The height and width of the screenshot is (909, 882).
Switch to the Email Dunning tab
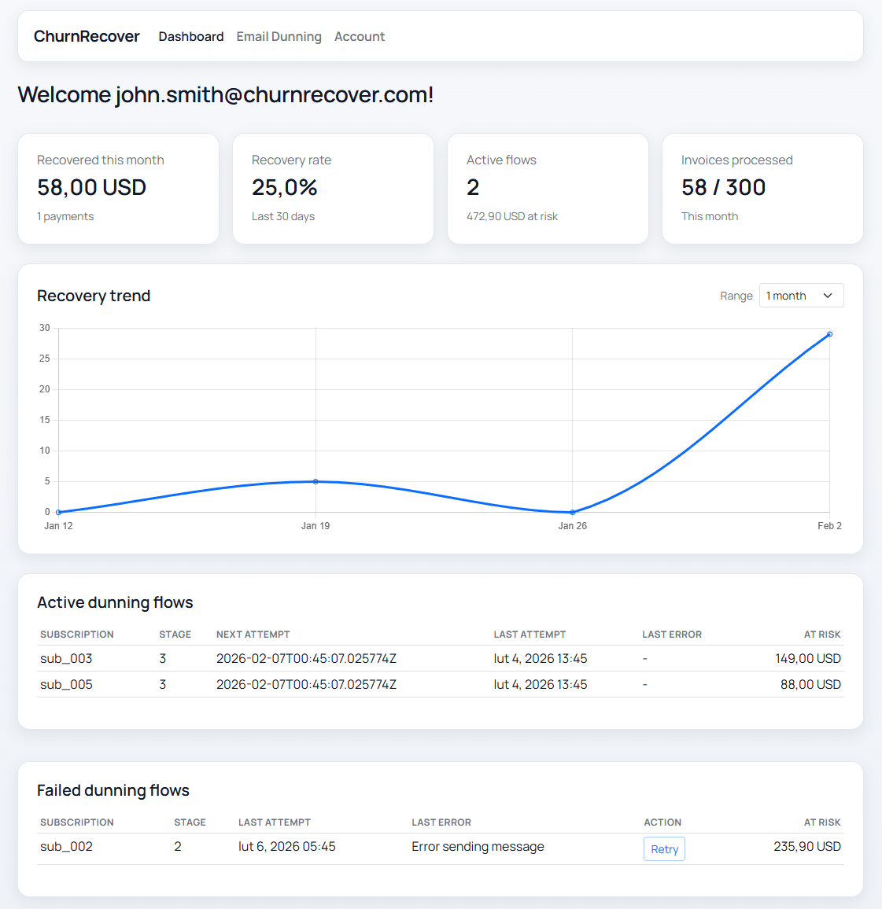pyautogui.click(x=279, y=36)
